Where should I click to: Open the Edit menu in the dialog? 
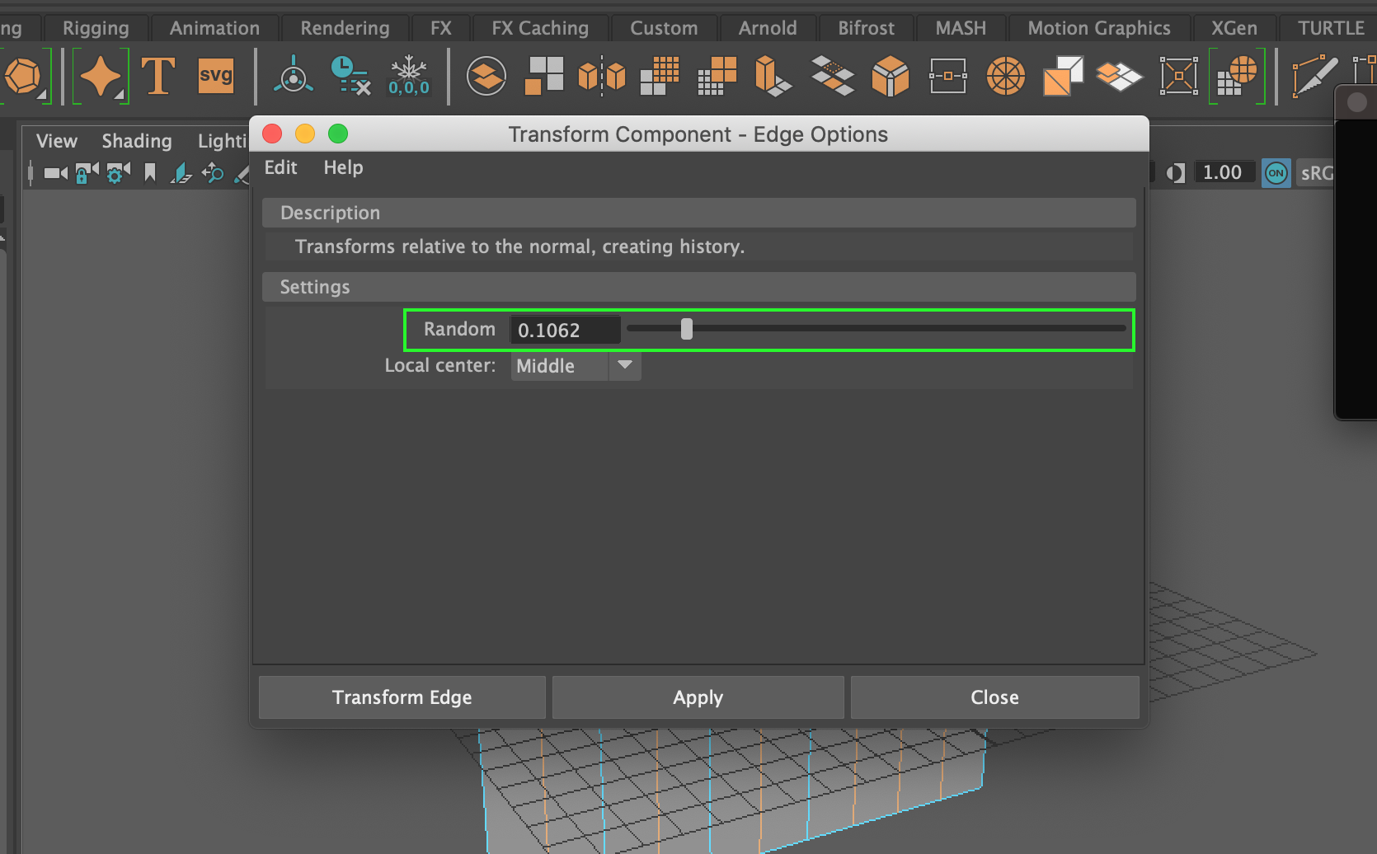coord(280,167)
